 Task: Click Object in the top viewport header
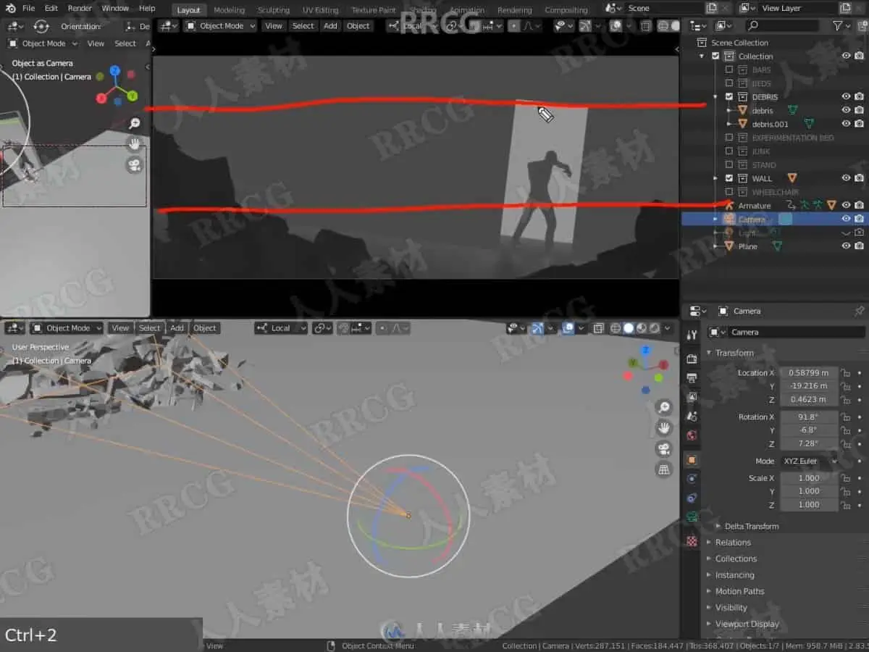tap(358, 26)
